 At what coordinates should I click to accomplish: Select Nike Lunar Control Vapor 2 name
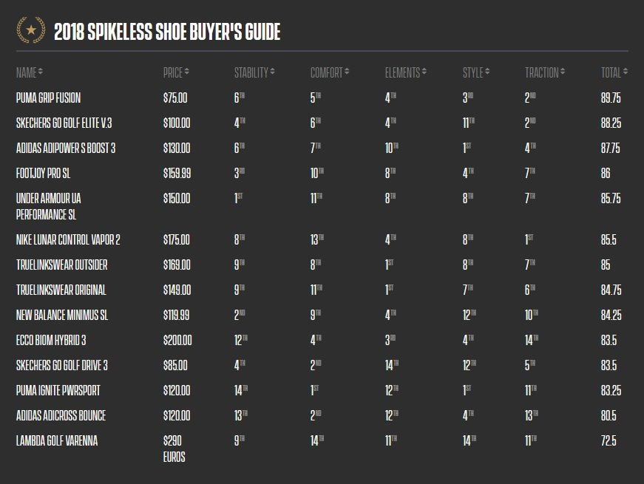[x=68, y=239]
